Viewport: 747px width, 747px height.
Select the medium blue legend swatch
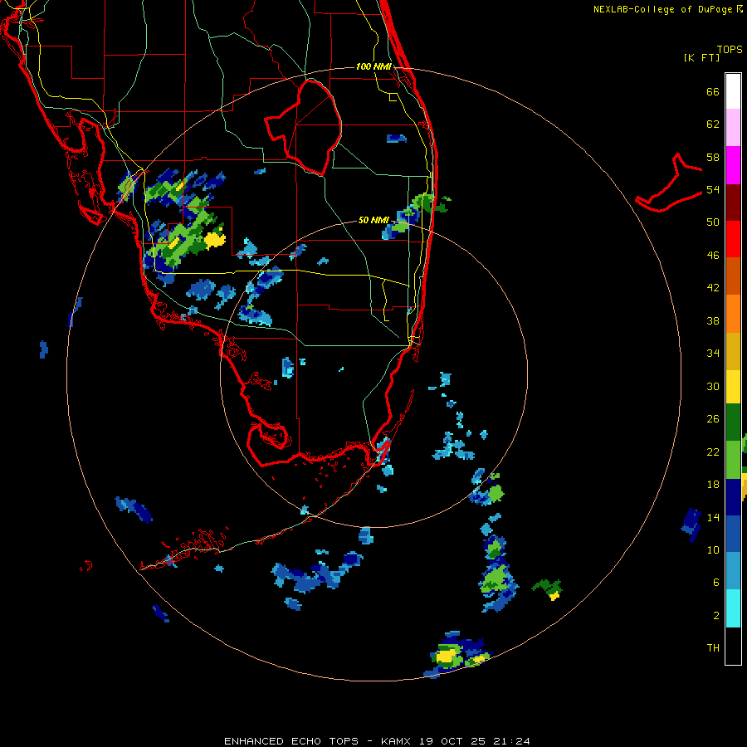click(x=733, y=534)
